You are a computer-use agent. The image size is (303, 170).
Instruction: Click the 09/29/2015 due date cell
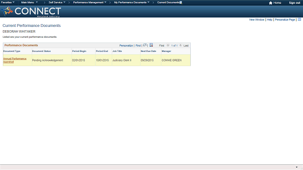[x=147, y=60]
